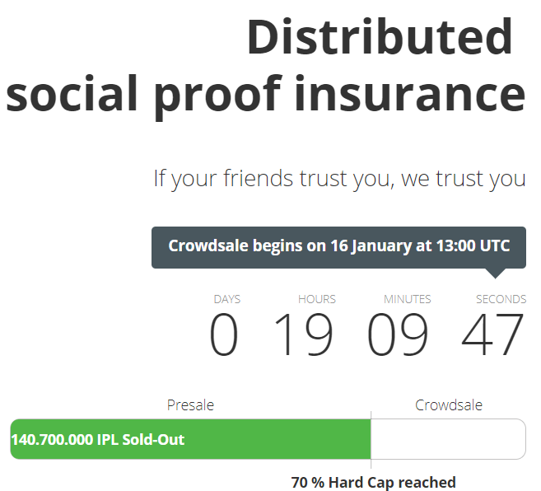
Task: Click the seconds counter showing 47
Action: click(492, 334)
